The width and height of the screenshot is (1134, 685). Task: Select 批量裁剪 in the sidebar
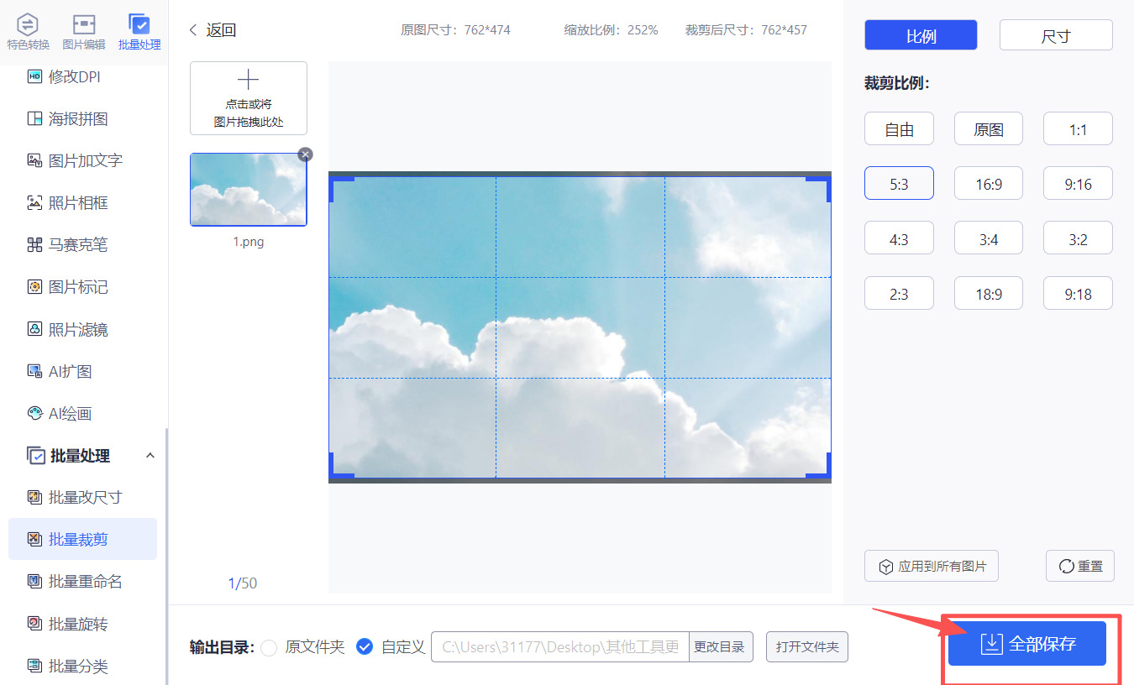pos(82,539)
